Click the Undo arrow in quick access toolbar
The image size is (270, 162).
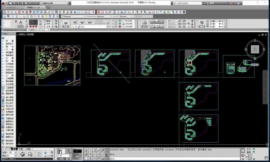click(30, 3)
